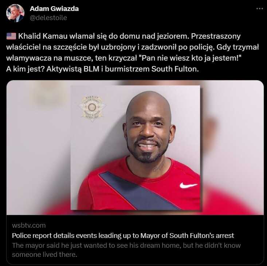Click the sharp center mugshot photo
Viewport: 267px width, 266px height.
[x=136, y=147]
